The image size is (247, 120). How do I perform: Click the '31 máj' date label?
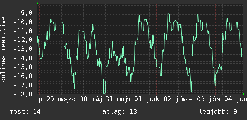[x=116, y=99]
